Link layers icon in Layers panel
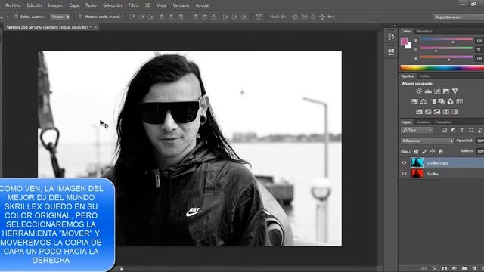Screen dimensions: 484x272 click(x=424, y=269)
